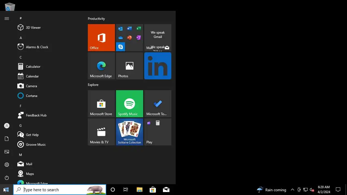Image resolution: width=347 pixels, height=195 pixels.
Task: Click the user account icon
Action: (7, 126)
